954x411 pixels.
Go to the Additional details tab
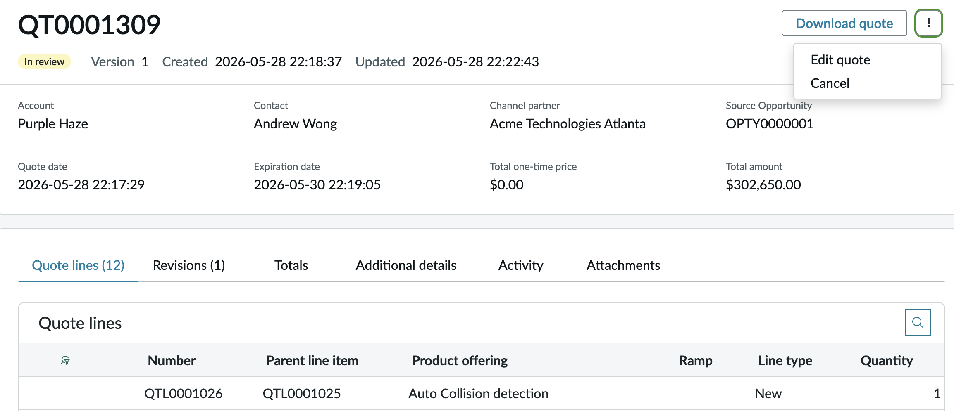(406, 265)
